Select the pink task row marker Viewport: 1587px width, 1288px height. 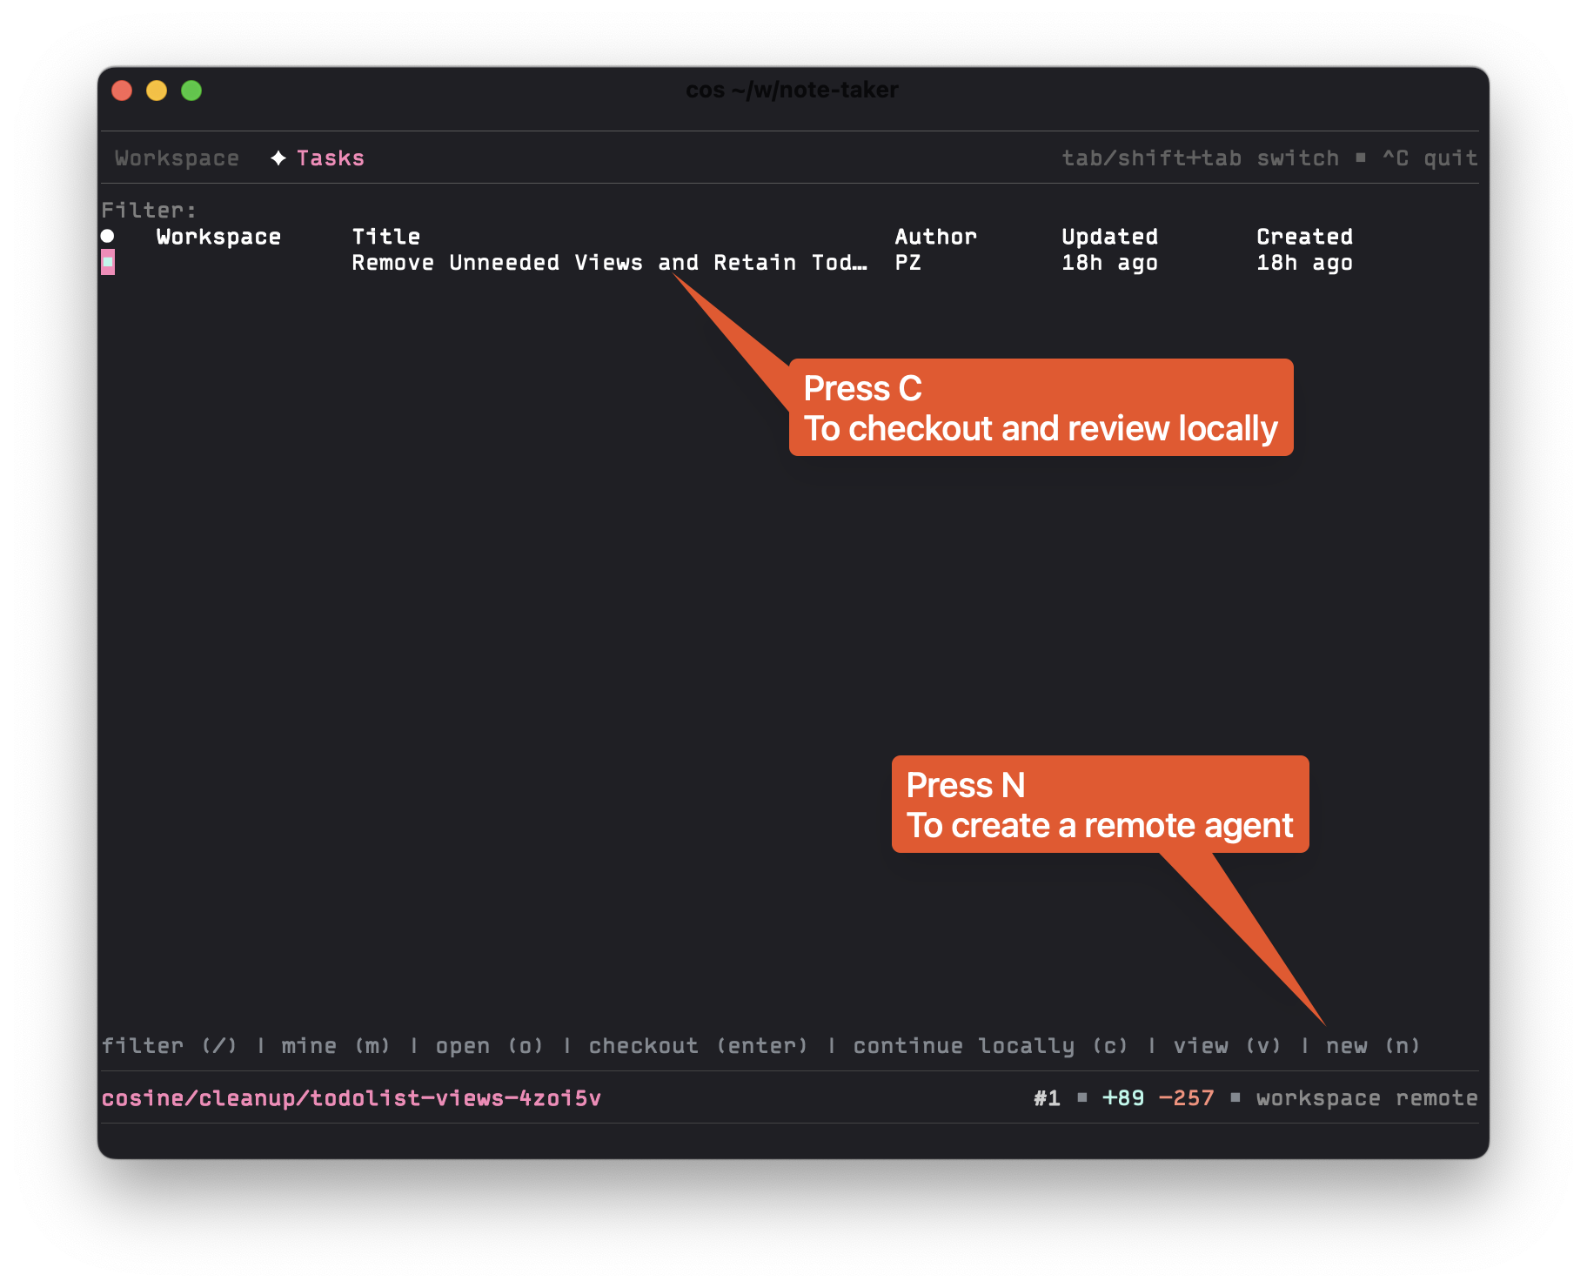point(108,262)
